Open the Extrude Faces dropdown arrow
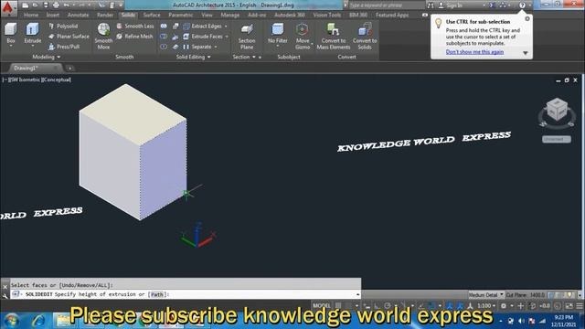 pos(227,37)
